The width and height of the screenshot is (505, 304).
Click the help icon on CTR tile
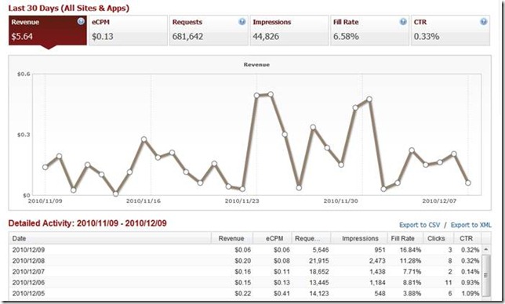point(483,22)
